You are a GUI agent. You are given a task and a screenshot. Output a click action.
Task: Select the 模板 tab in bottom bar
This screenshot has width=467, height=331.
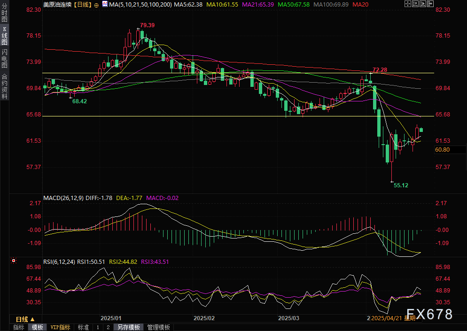pos(37,327)
